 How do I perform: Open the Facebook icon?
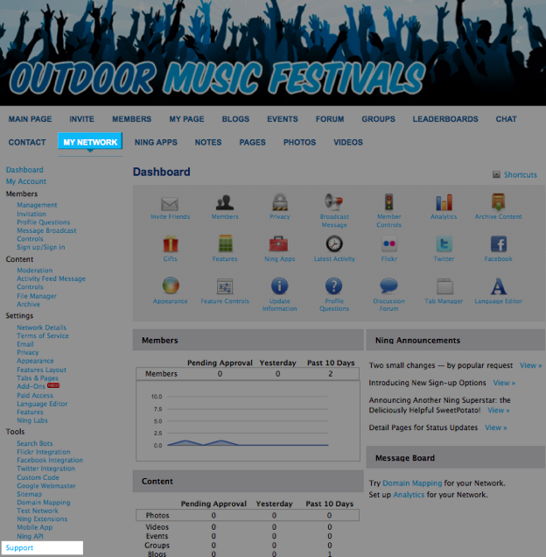tap(499, 244)
